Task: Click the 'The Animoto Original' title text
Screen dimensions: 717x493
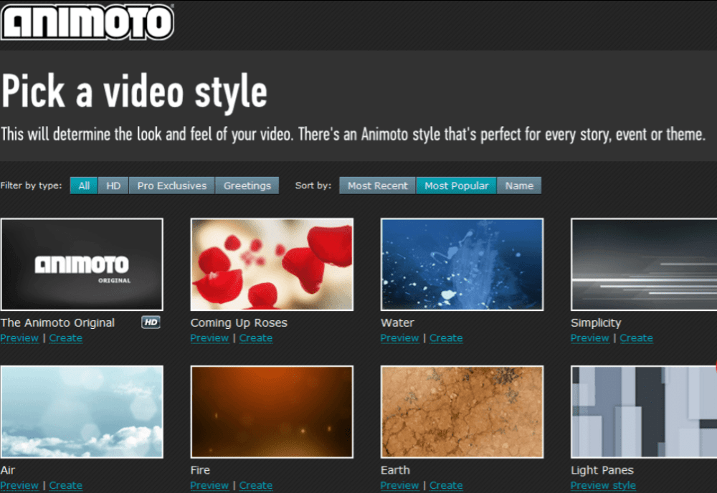Action: (x=57, y=322)
